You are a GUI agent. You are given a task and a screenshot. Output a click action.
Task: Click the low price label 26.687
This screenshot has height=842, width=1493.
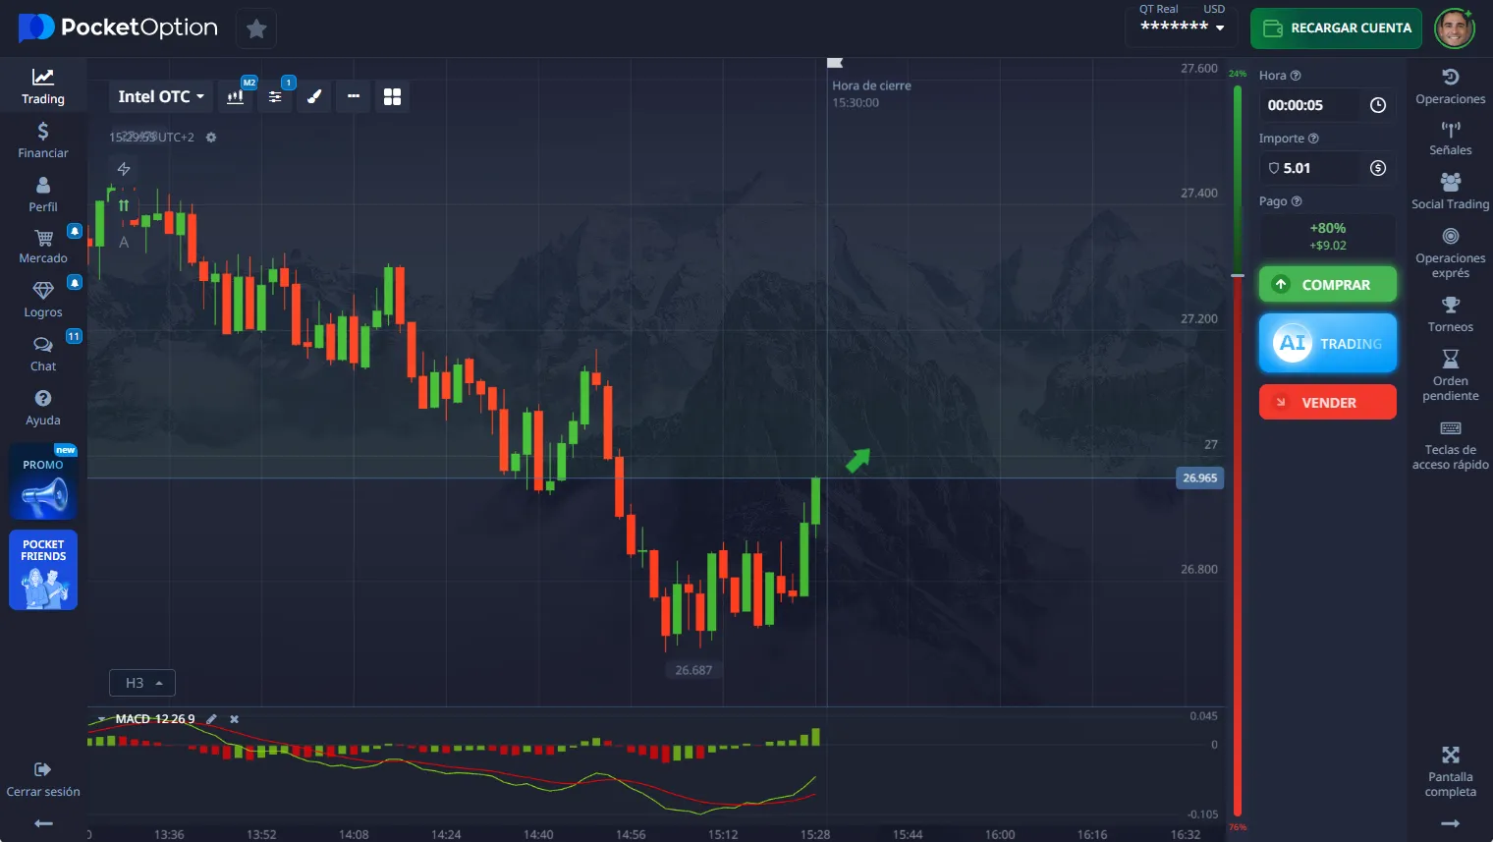(x=693, y=670)
